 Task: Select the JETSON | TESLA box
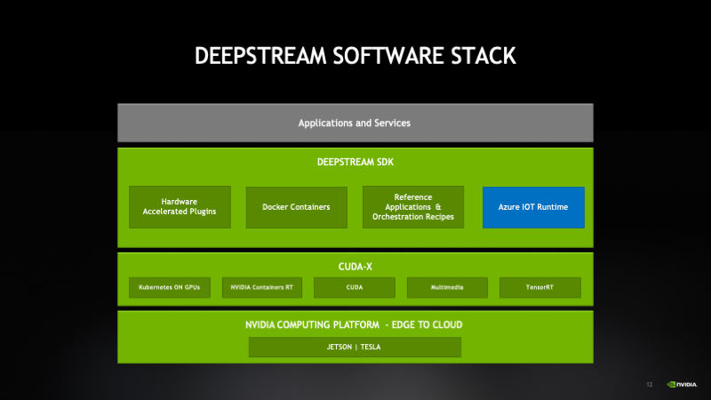point(355,347)
